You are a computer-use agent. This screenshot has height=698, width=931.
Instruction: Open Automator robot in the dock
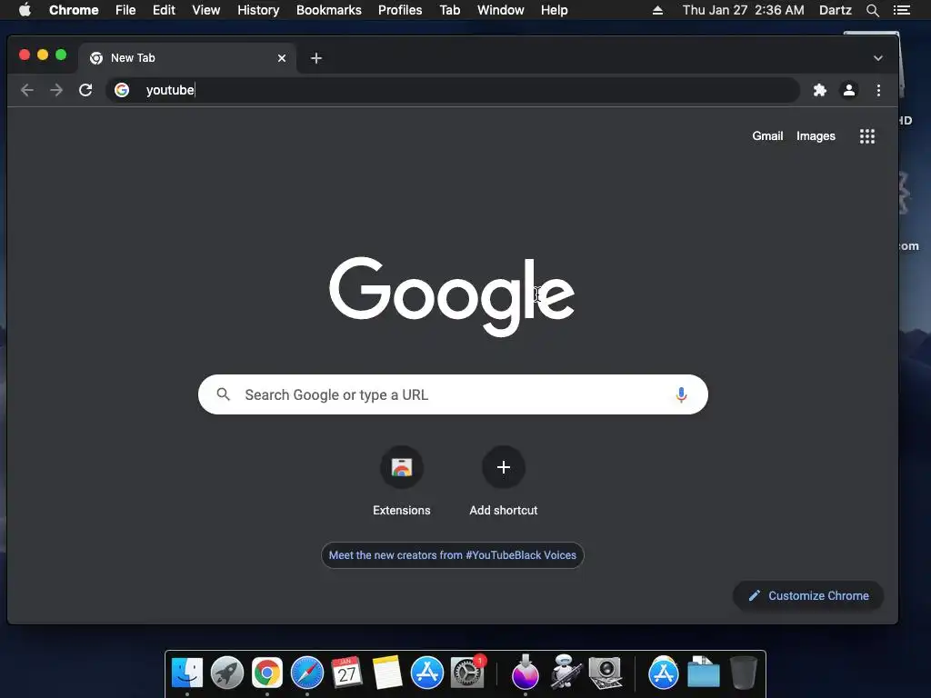(x=565, y=673)
